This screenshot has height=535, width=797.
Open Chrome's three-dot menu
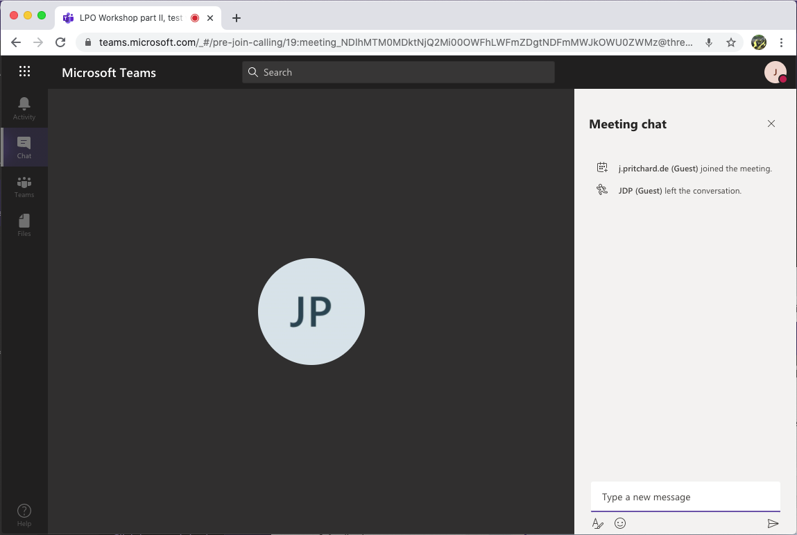tap(782, 42)
